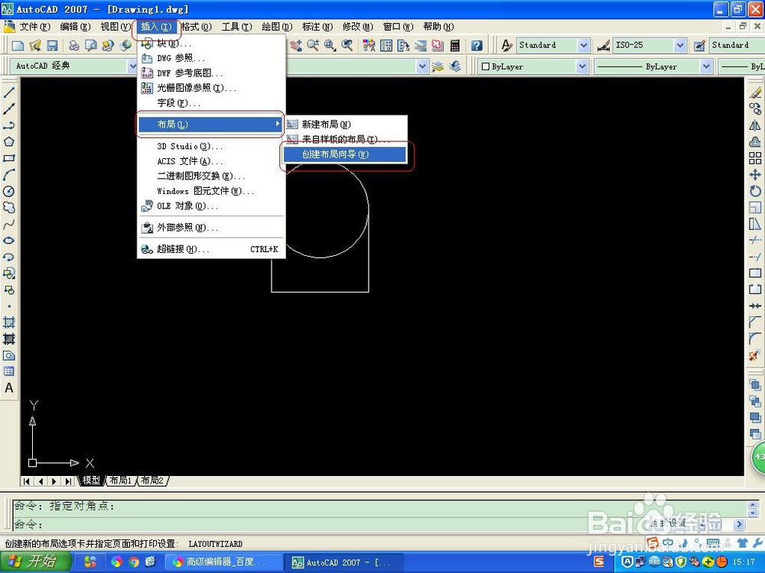Switch to the 布局1 tab
765x573 pixels.
pyautogui.click(x=121, y=481)
